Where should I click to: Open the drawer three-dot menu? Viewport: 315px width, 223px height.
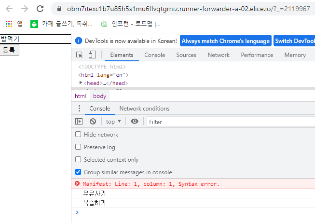click(x=79, y=109)
